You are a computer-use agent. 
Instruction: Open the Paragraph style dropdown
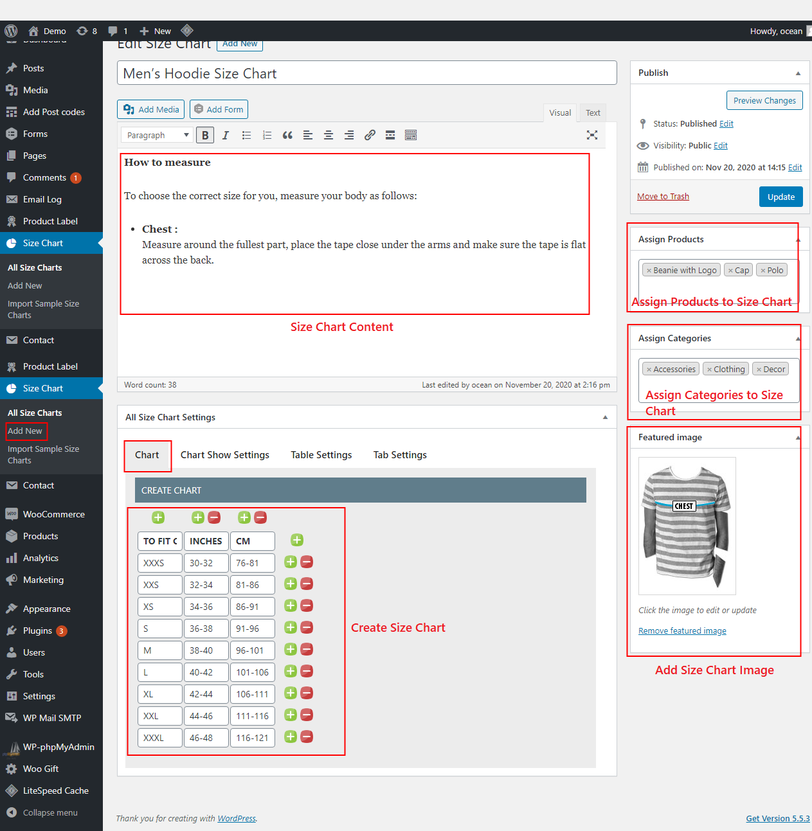click(156, 135)
